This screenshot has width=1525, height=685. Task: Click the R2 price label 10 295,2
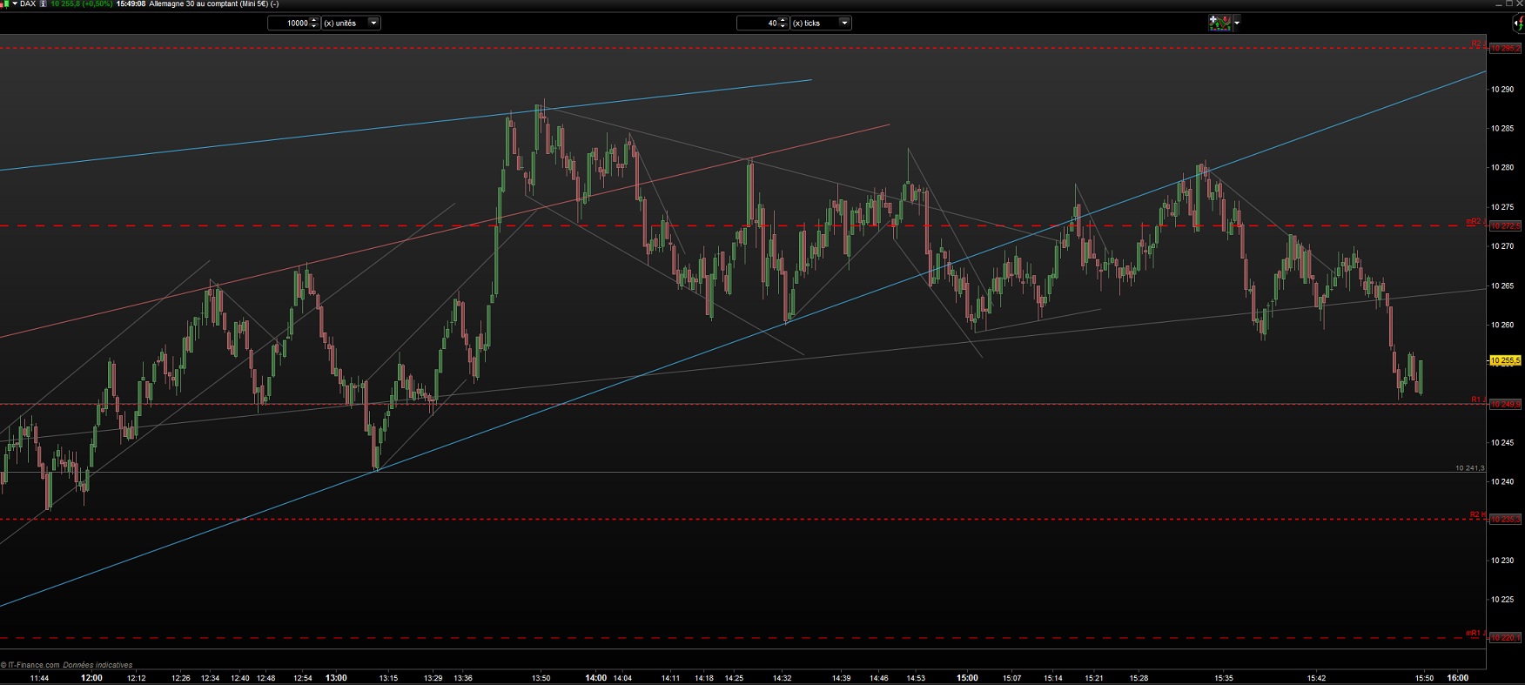pyautogui.click(x=1506, y=49)
